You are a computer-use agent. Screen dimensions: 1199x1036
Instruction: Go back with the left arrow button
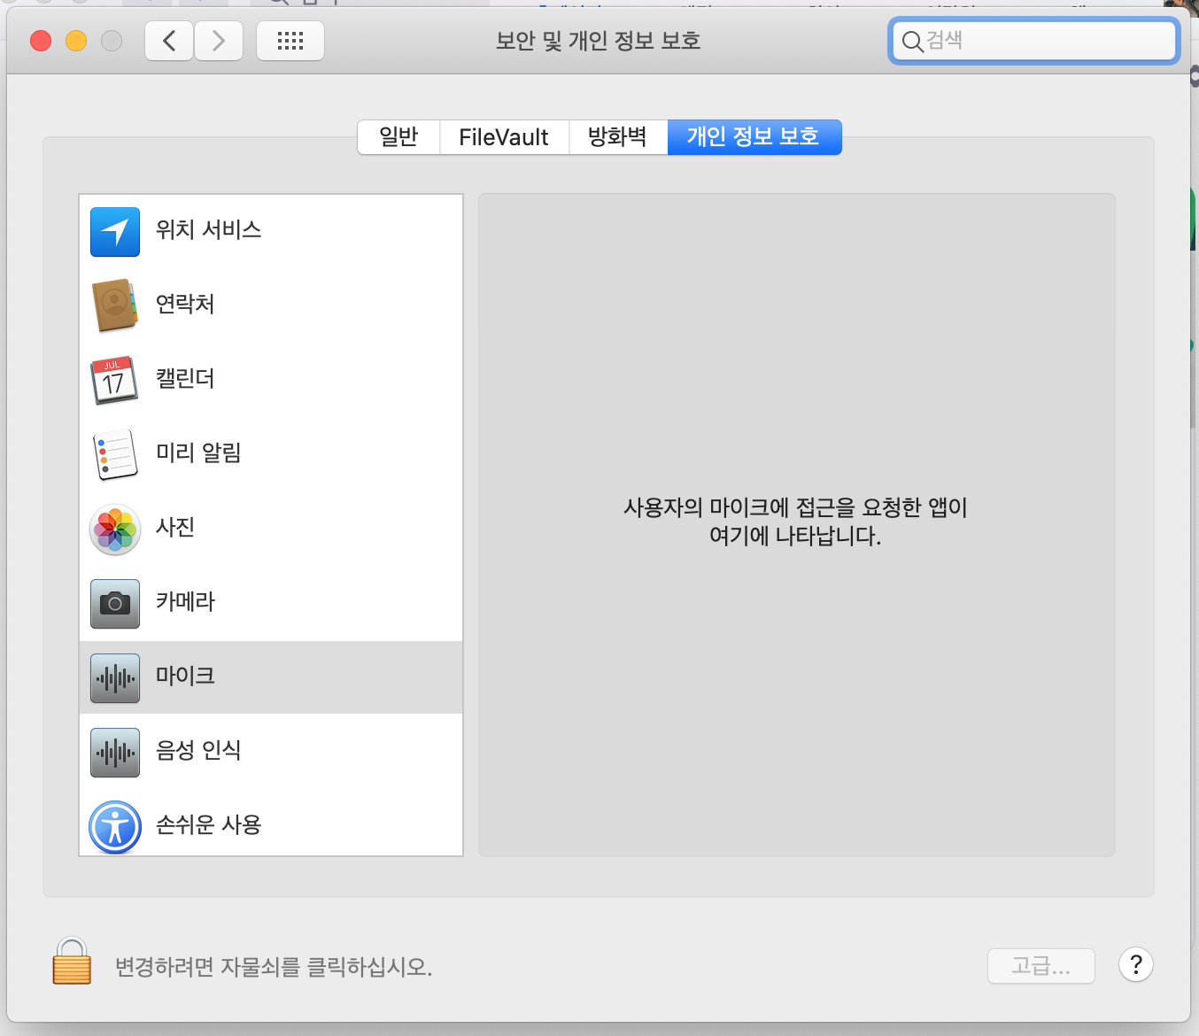pos(169,41)
